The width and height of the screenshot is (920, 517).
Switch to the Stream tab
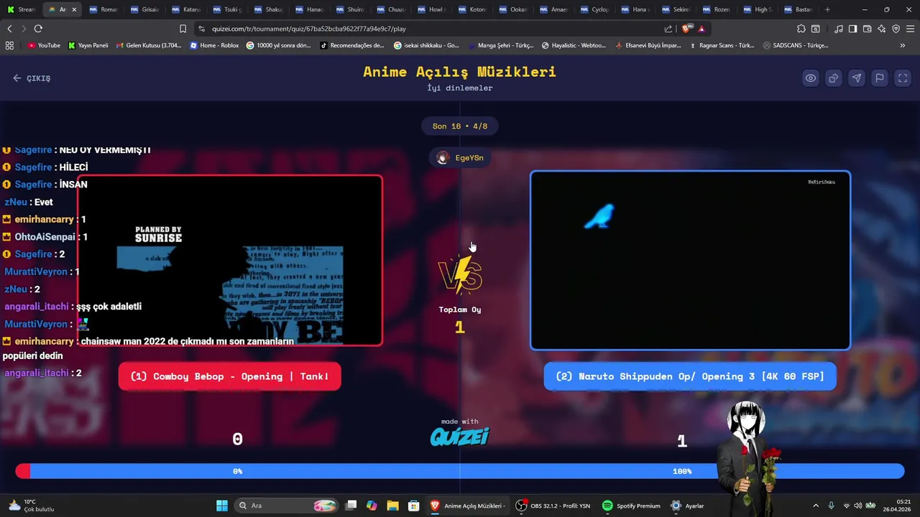coord(22,9)
